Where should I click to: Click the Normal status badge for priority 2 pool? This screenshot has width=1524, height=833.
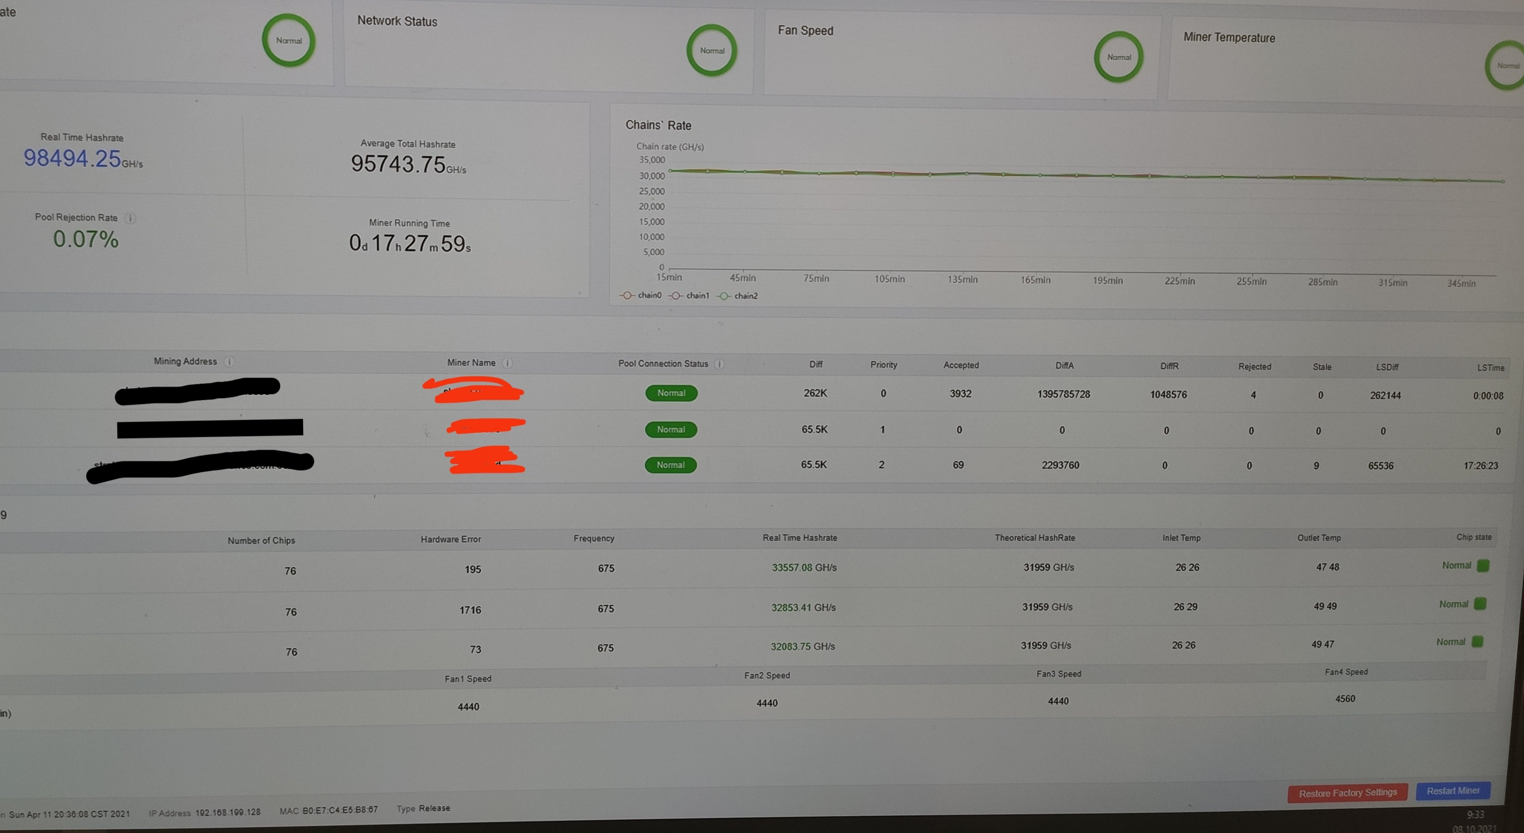click(670, 465)
